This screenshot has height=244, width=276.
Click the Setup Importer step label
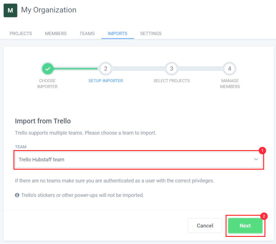coord(106,81)
